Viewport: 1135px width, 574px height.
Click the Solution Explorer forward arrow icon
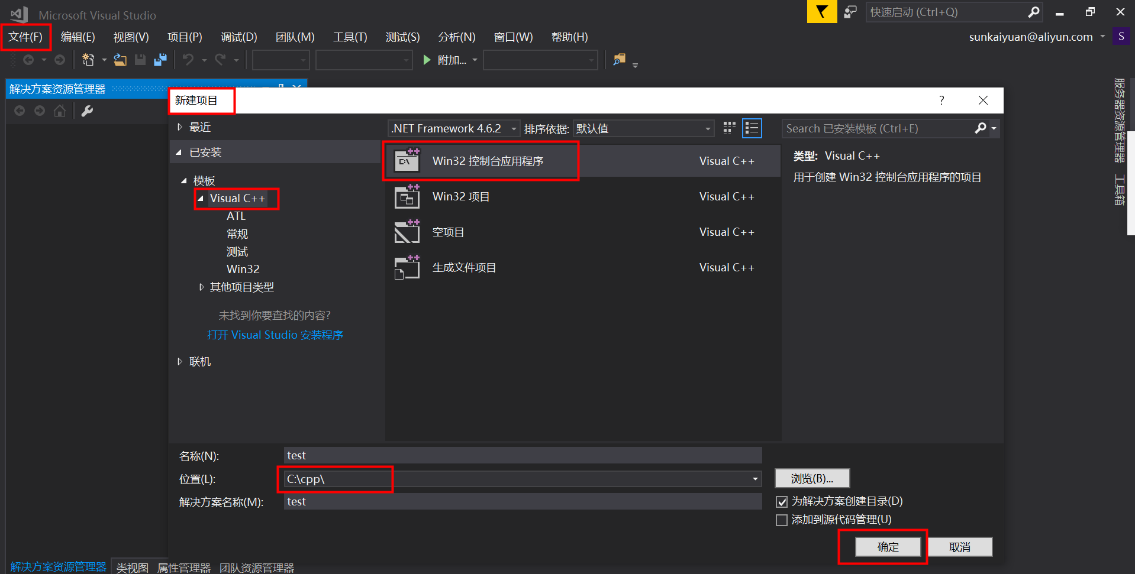point(40,111)
